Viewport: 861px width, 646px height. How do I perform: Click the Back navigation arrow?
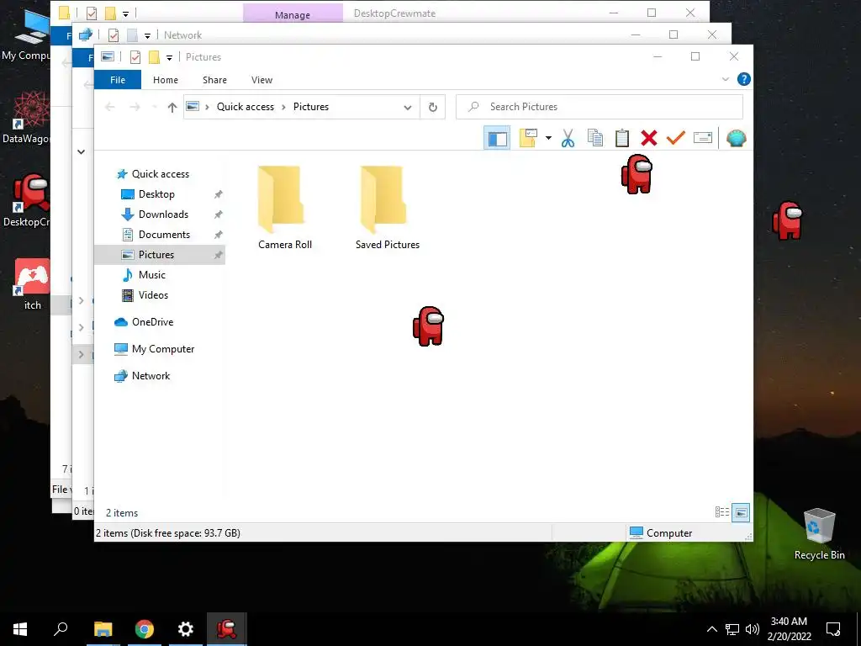pos(110,107)
